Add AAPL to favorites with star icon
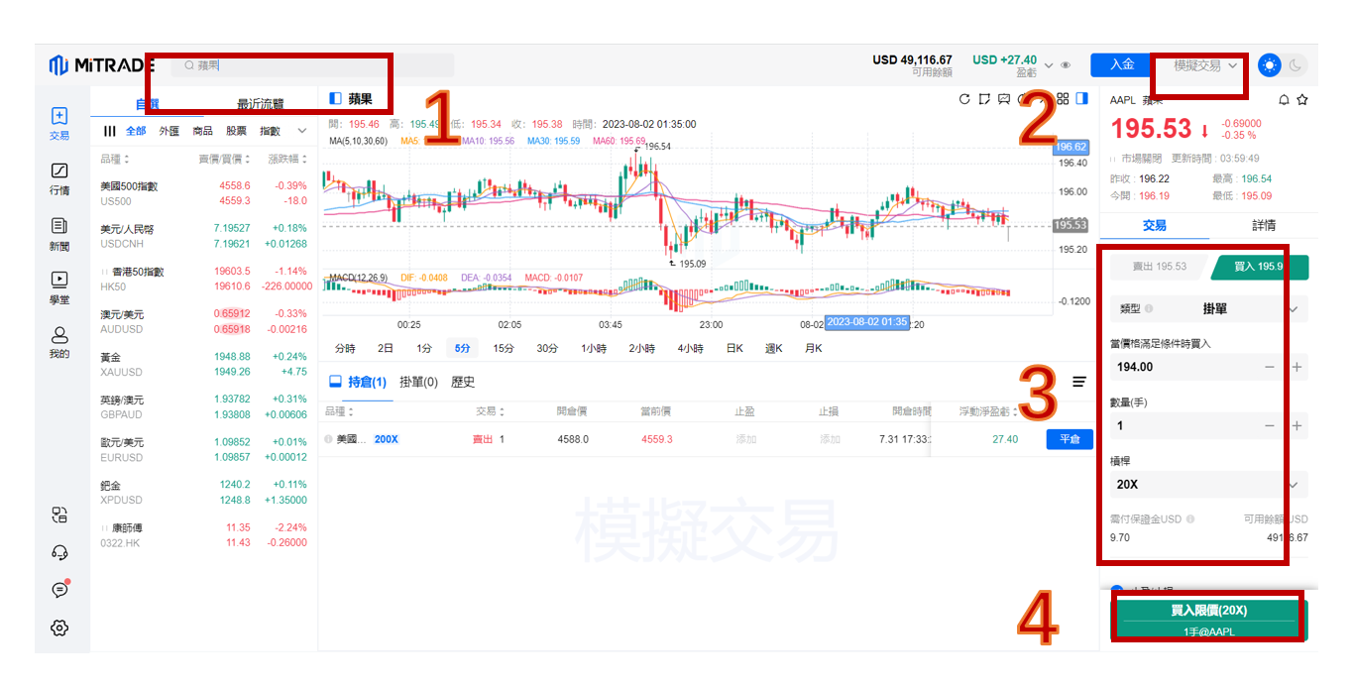 pyautogui.click(x=1302, y=100)
